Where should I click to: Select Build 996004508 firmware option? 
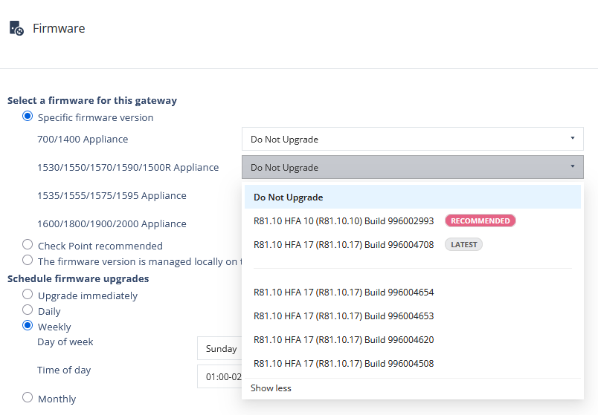coord(413,363)
